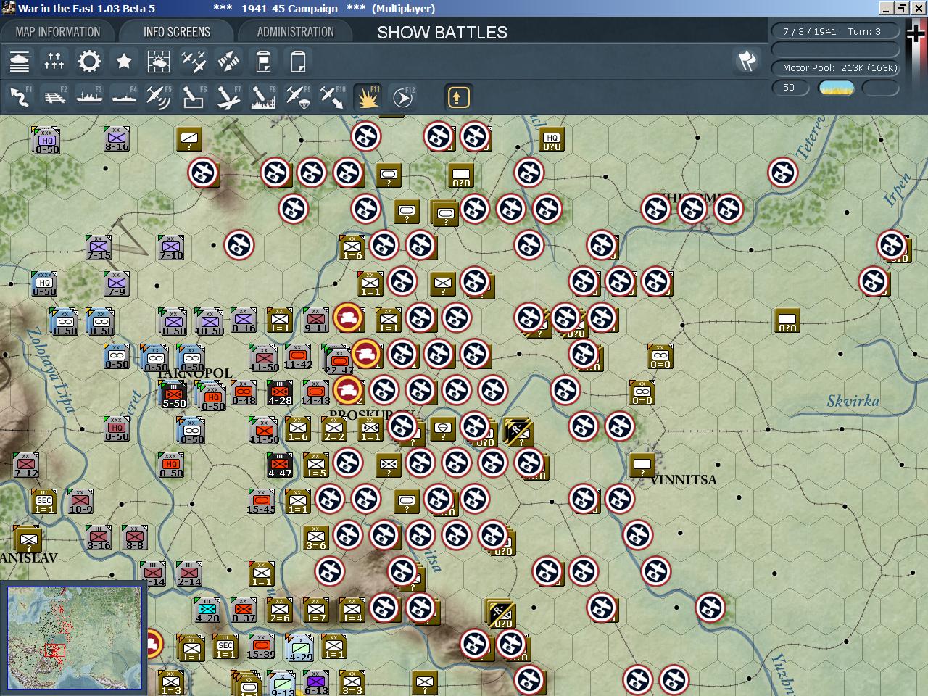Image resolution: width=928 pixels, height=696 pixels.
Task: Select the F3 naval transport mode
Action: click(89, 97)
